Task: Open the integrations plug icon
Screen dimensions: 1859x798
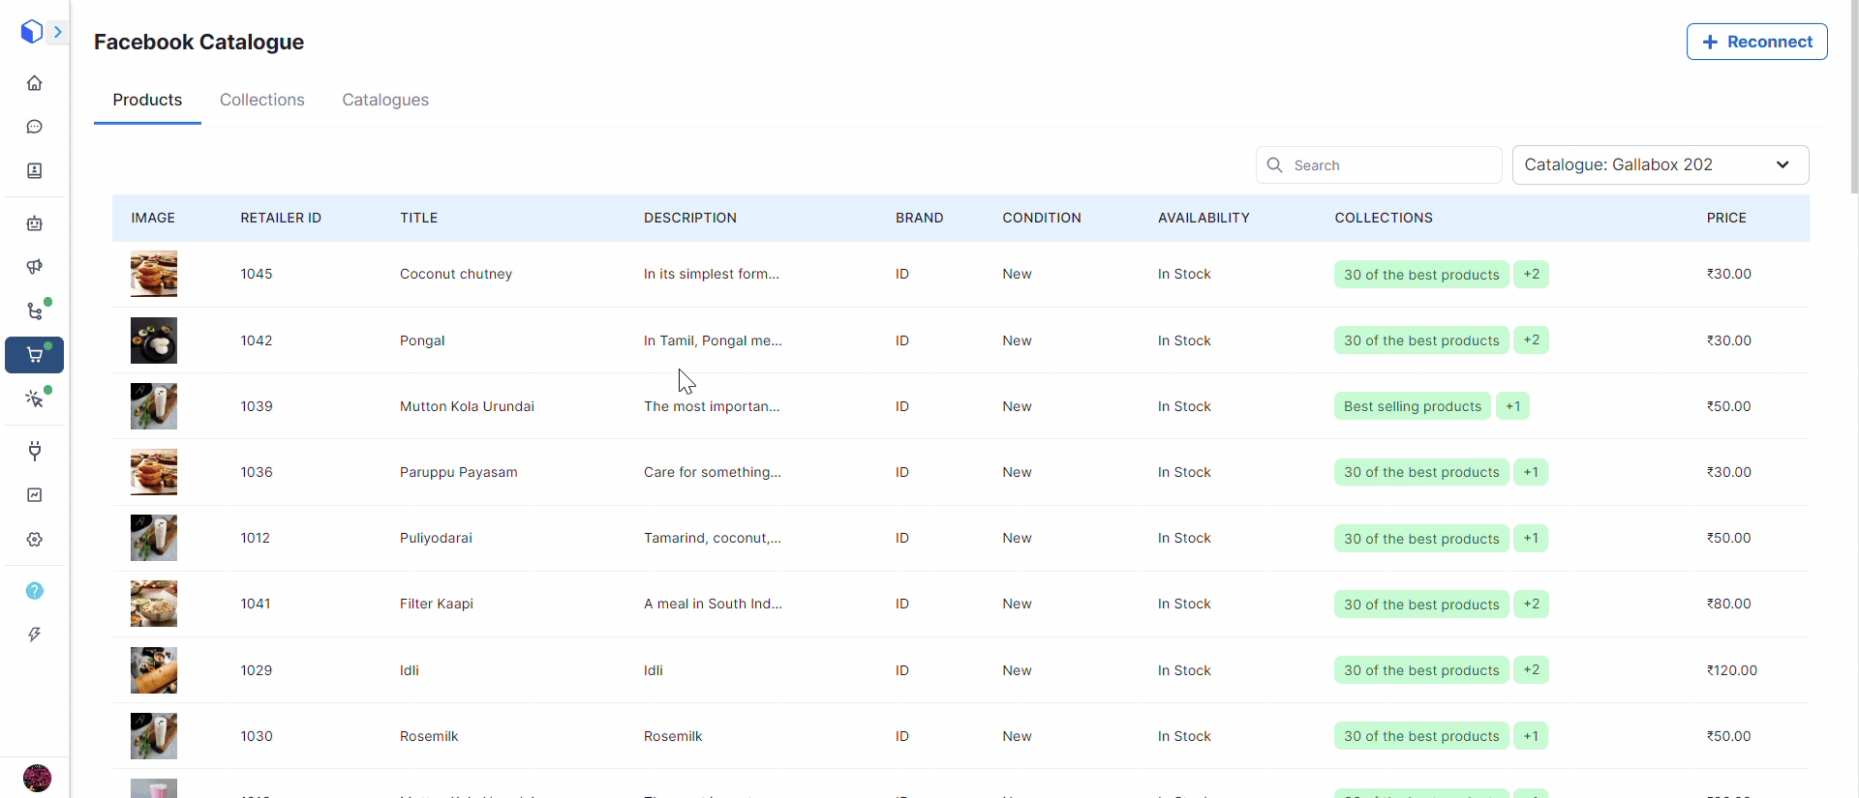Action: click(35, 451)
